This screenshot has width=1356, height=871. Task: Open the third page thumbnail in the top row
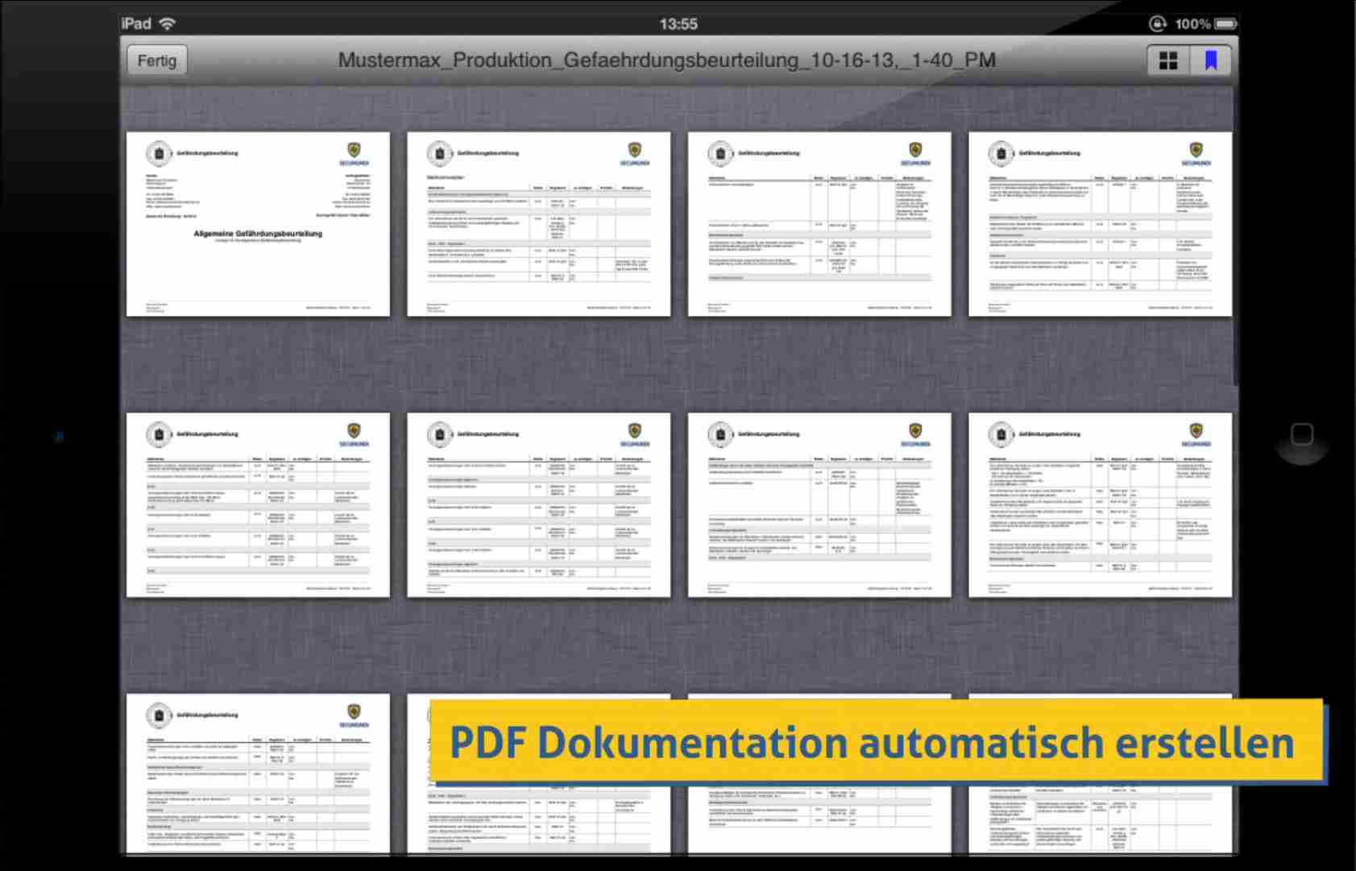pyautogui.click(x=819, y=224)
